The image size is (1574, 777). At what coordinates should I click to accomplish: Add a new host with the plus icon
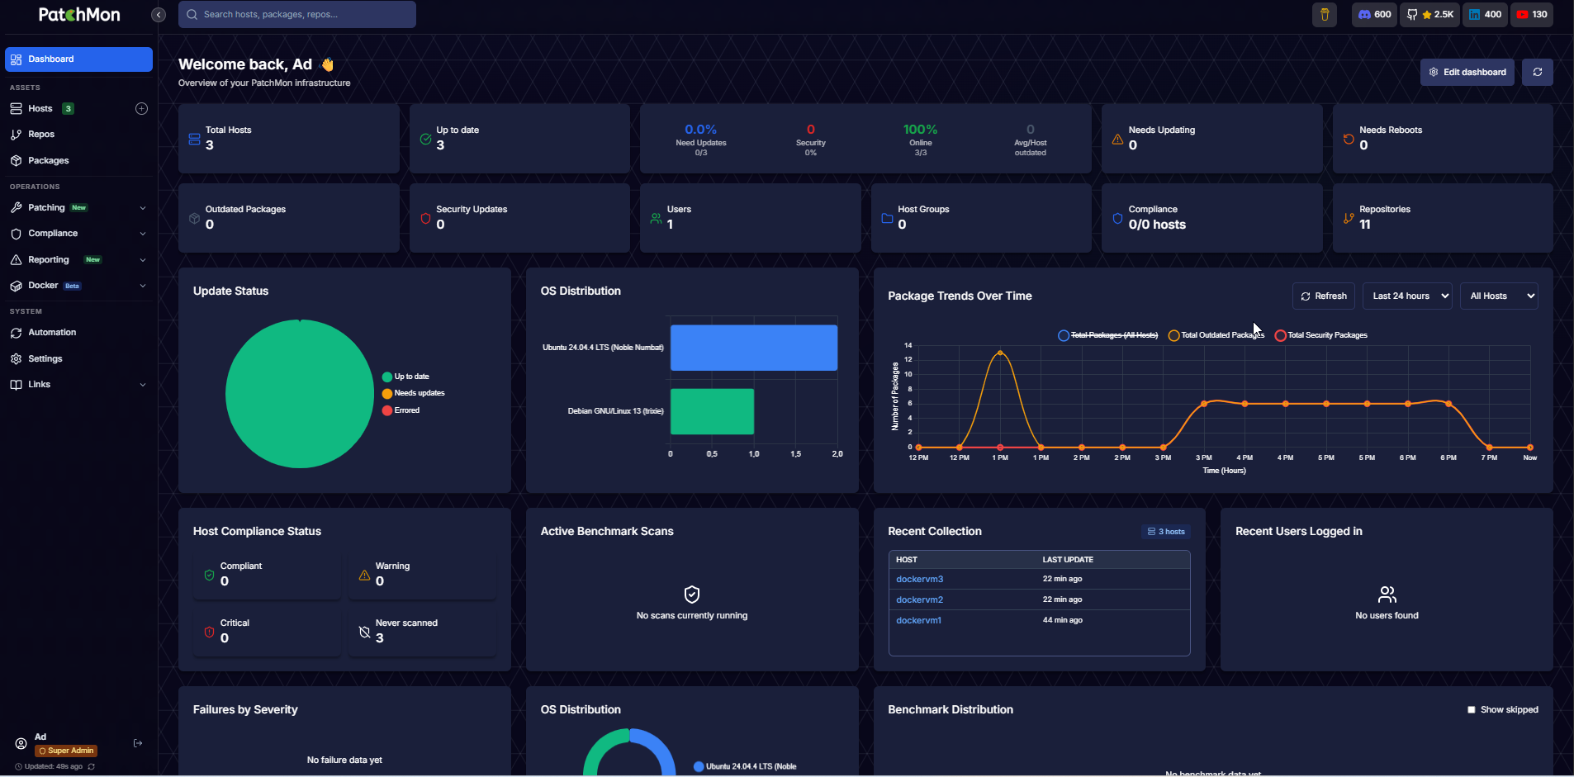[141, 109]
